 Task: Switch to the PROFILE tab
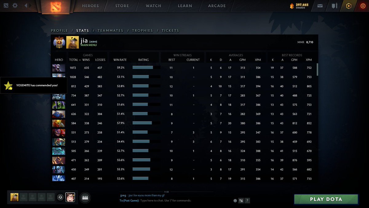59,31
